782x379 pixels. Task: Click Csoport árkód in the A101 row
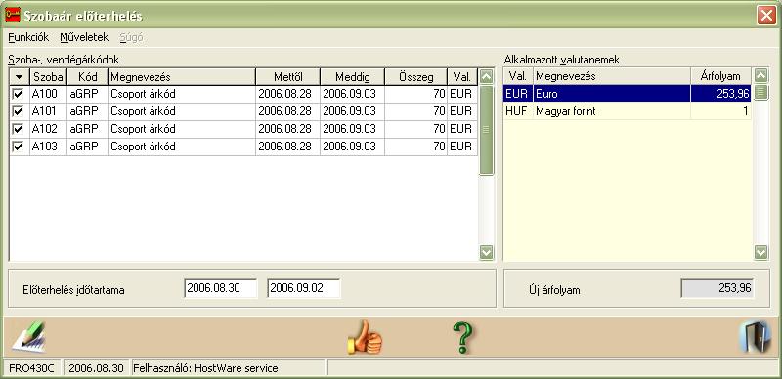coord(182,111)
